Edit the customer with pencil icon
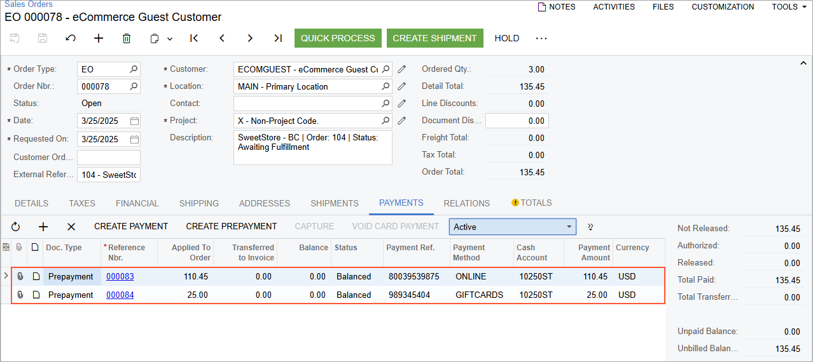The height and width of the screenshot is (362, 813). coord(401,69)
